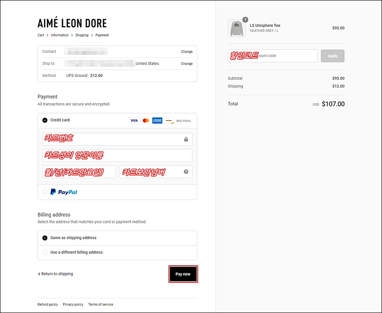The image size is (382, 313).
Task: Go to the Shipping breadcrumb step
Action: coord(82,35)
